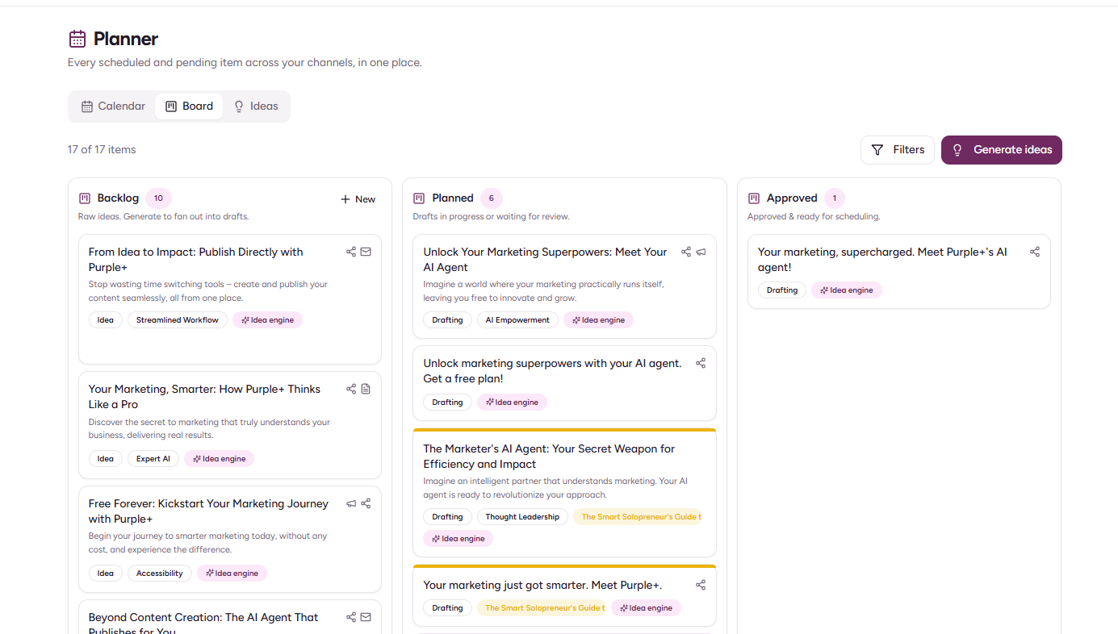Click 'Idea engine' tag on 'just got smarter' card
Screen dimensions: 1118x634
click(646, 608)
